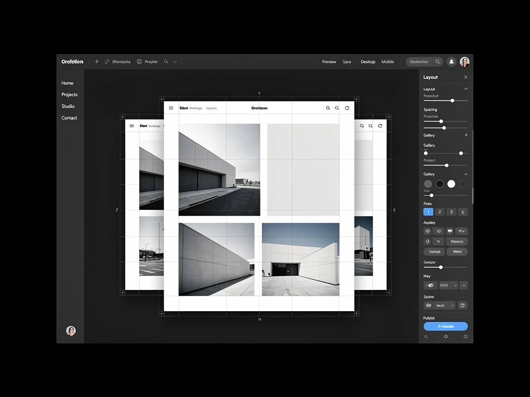
Task: Select option 2 under Fioes
Action: (440, 211)
